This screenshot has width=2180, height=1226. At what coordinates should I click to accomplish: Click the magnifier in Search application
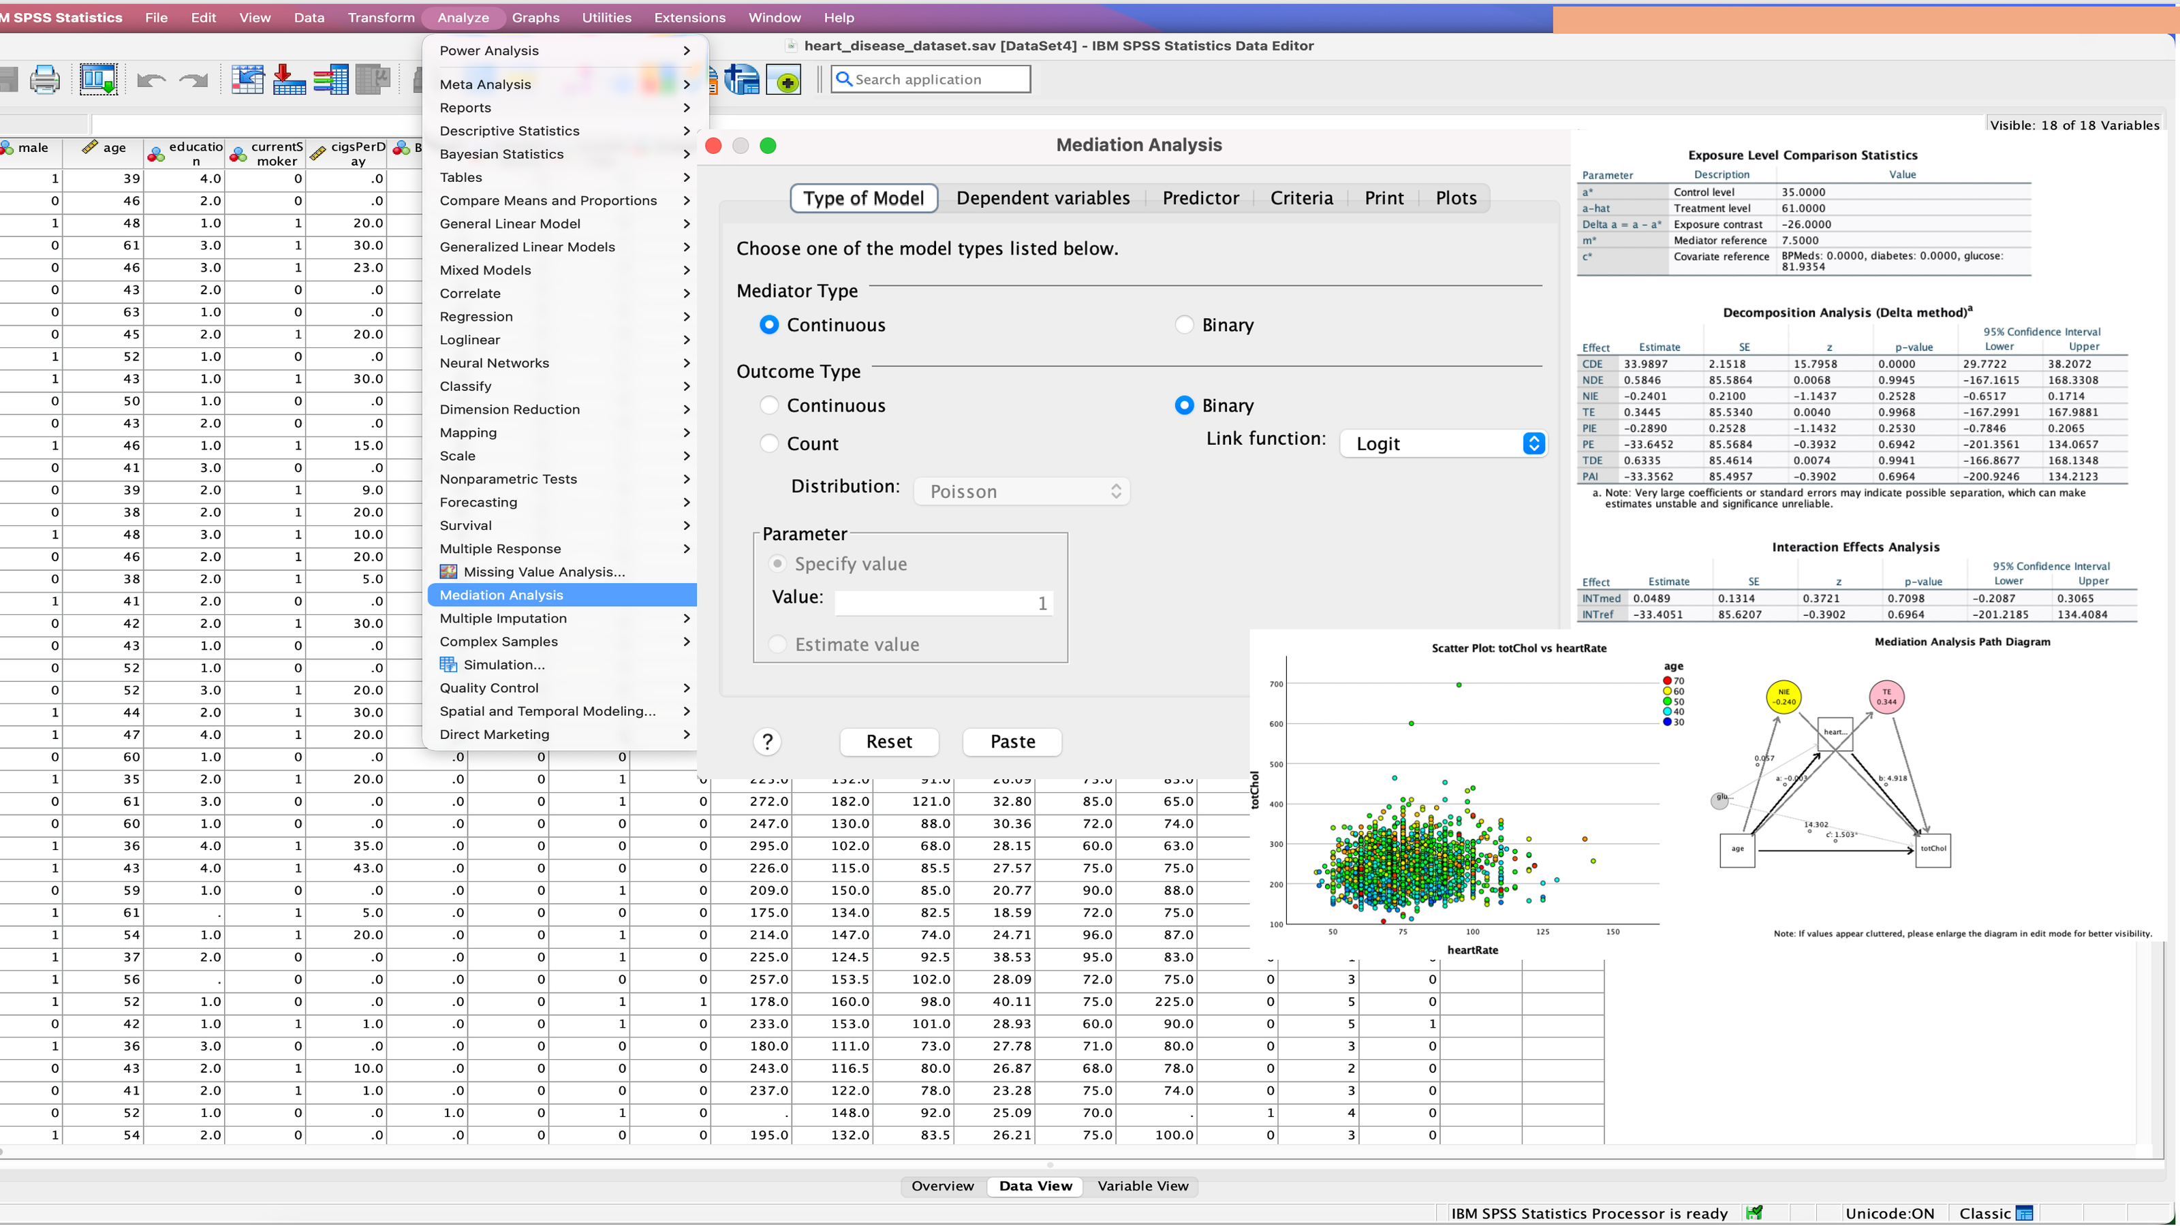[843, 79]
